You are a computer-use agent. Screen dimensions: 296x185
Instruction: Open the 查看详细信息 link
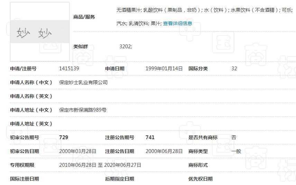tap(177, 24)
